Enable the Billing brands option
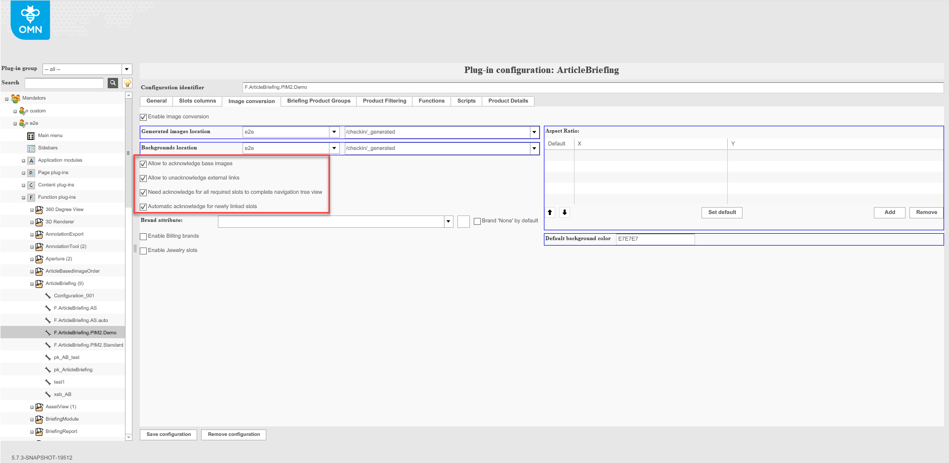 (x=143, y=236)
